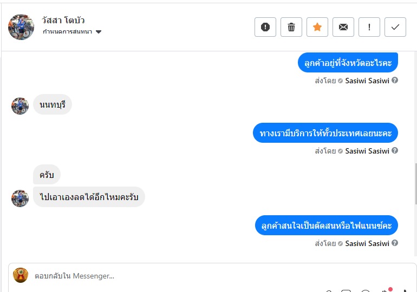Click the exclamation mark priority button

point(369,27)
